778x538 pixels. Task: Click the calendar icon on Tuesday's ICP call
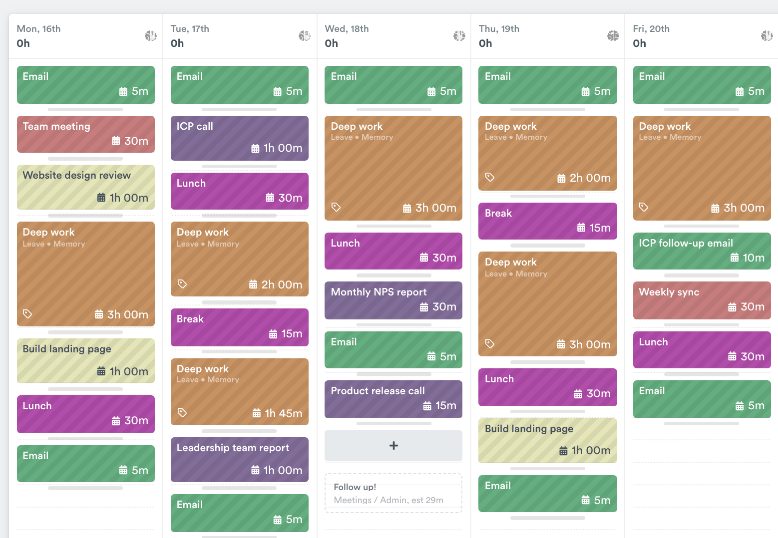[255, 148]
